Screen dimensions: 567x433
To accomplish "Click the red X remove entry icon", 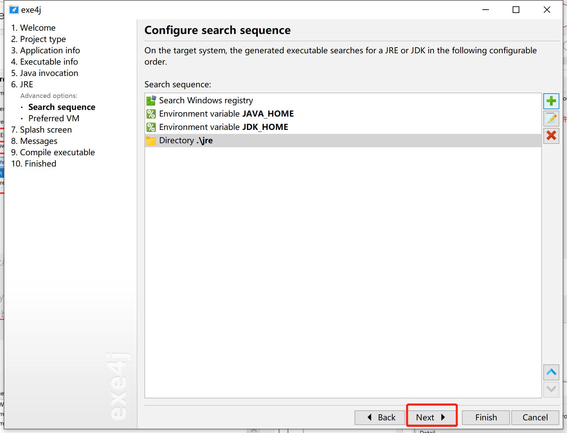I will (x=551, y=136).
